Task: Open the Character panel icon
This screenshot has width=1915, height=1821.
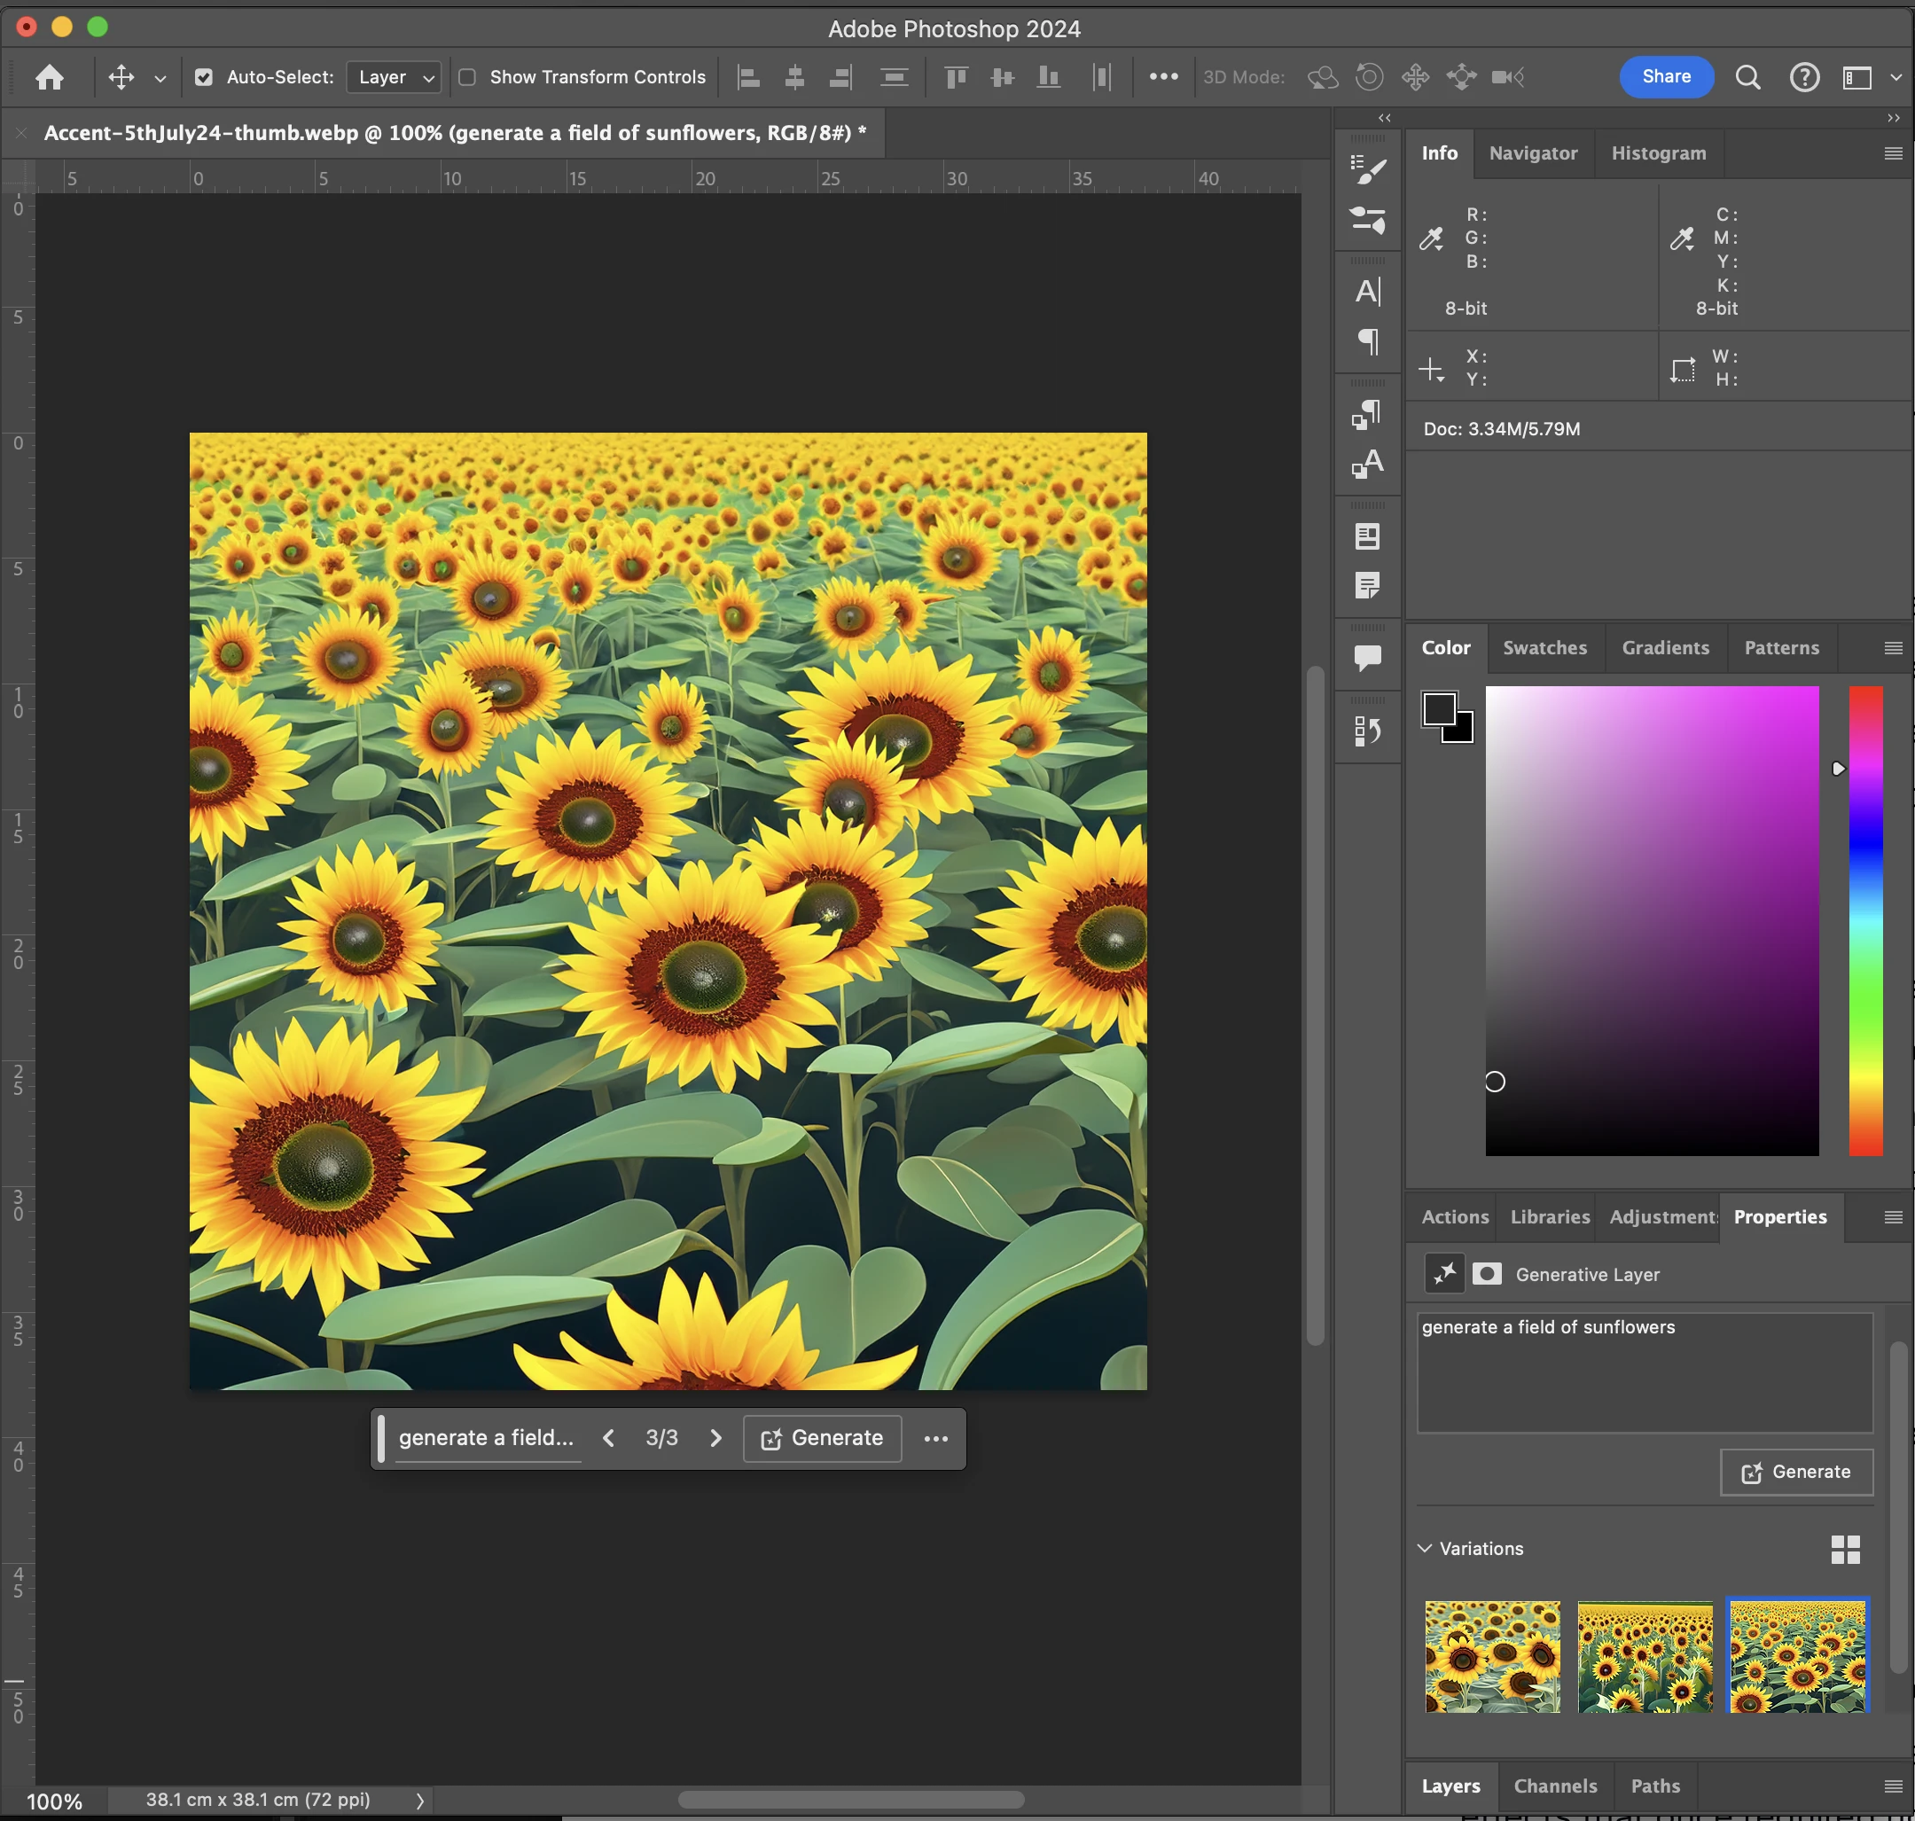Action: pyautogui.click(x=1368, y=291)
